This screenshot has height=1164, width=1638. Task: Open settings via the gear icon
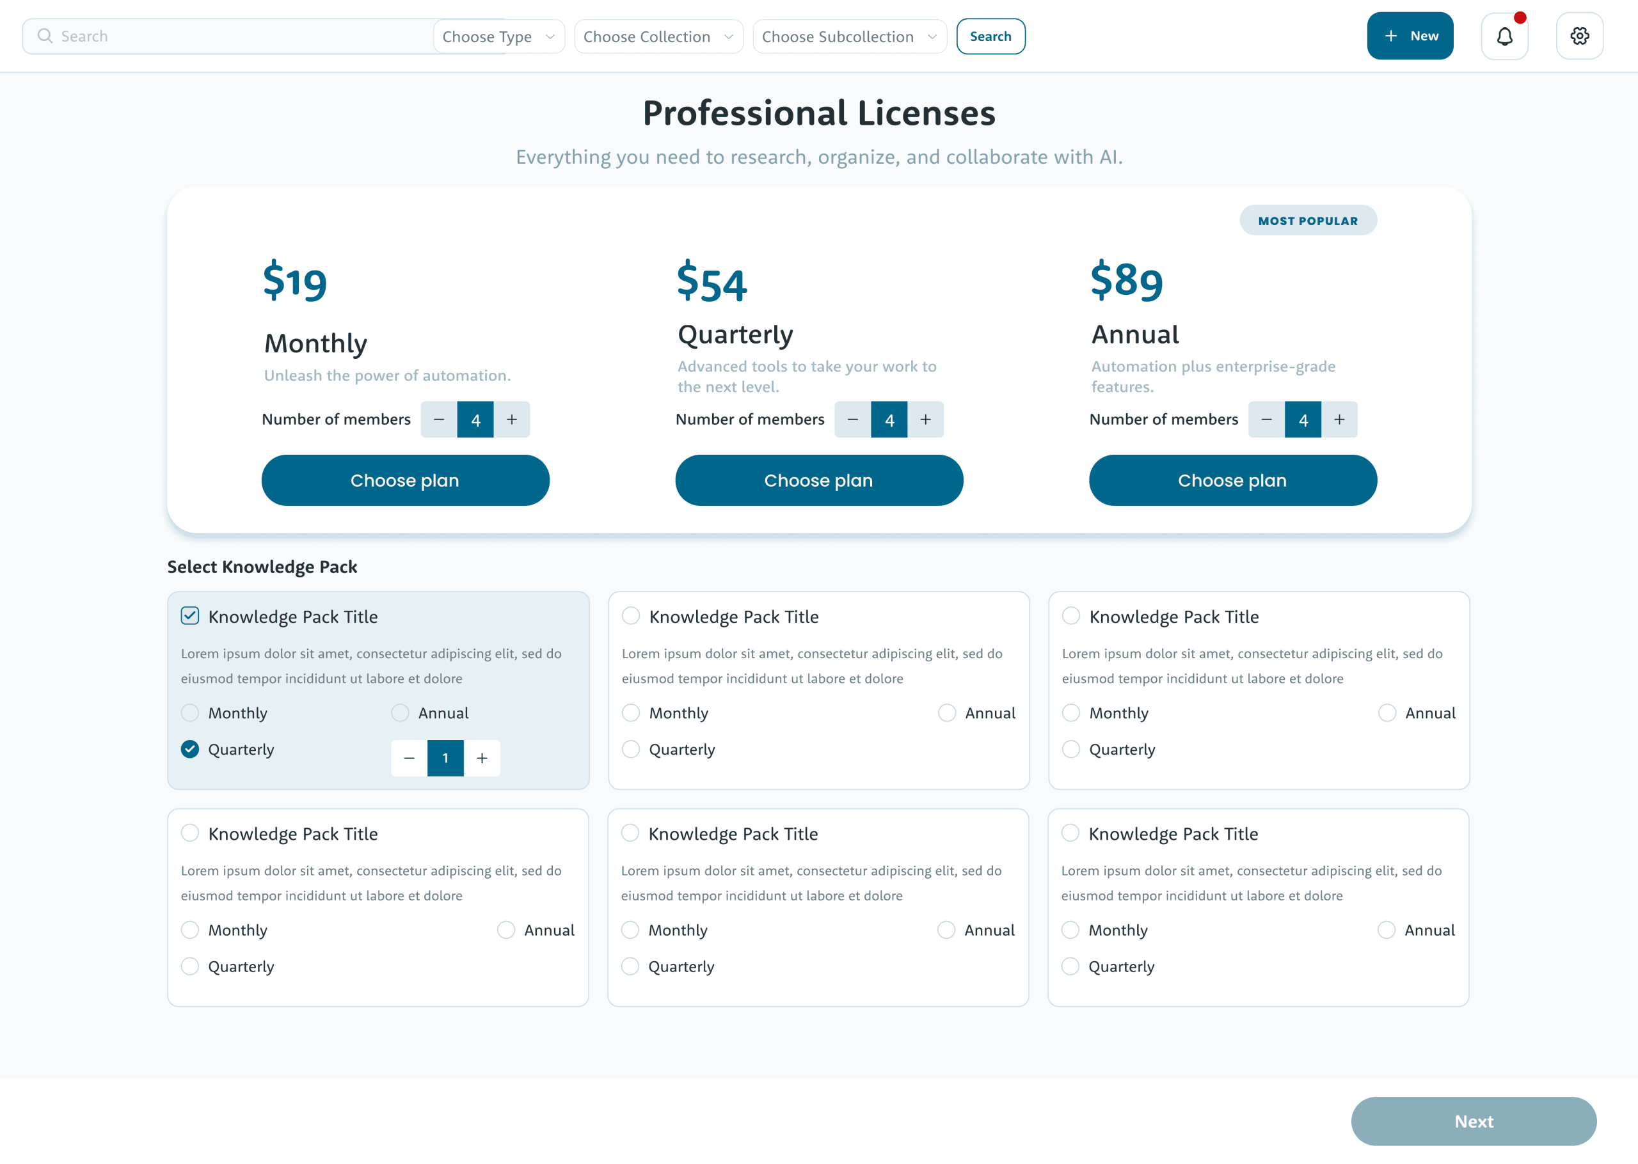tap(1579, 36)
